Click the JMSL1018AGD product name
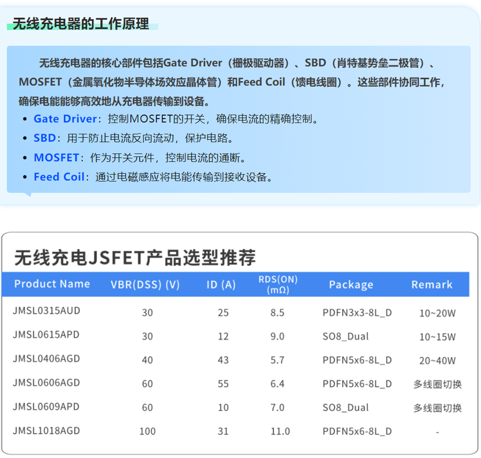 click(47, 431)
